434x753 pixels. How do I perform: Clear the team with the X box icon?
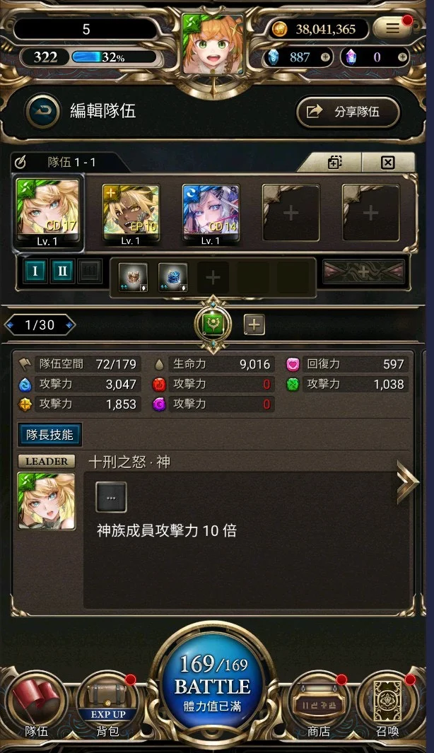pos(388,163)
